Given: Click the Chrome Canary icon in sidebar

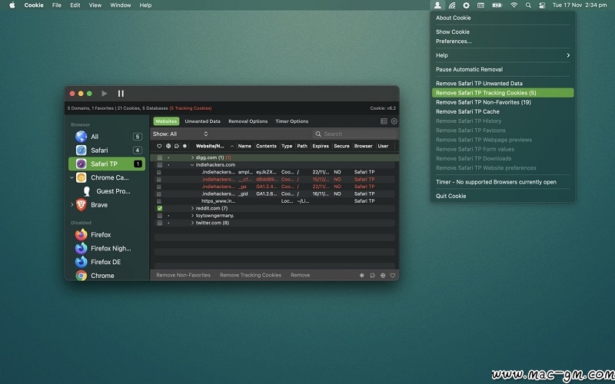Looking at the screenshot, I should pyautogui.click(x=81, y=177).
